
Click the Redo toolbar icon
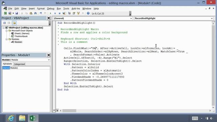[x=45, y=13]
